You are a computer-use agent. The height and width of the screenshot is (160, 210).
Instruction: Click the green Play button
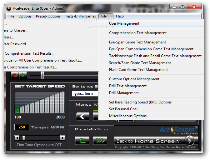(x=23, y=75)
